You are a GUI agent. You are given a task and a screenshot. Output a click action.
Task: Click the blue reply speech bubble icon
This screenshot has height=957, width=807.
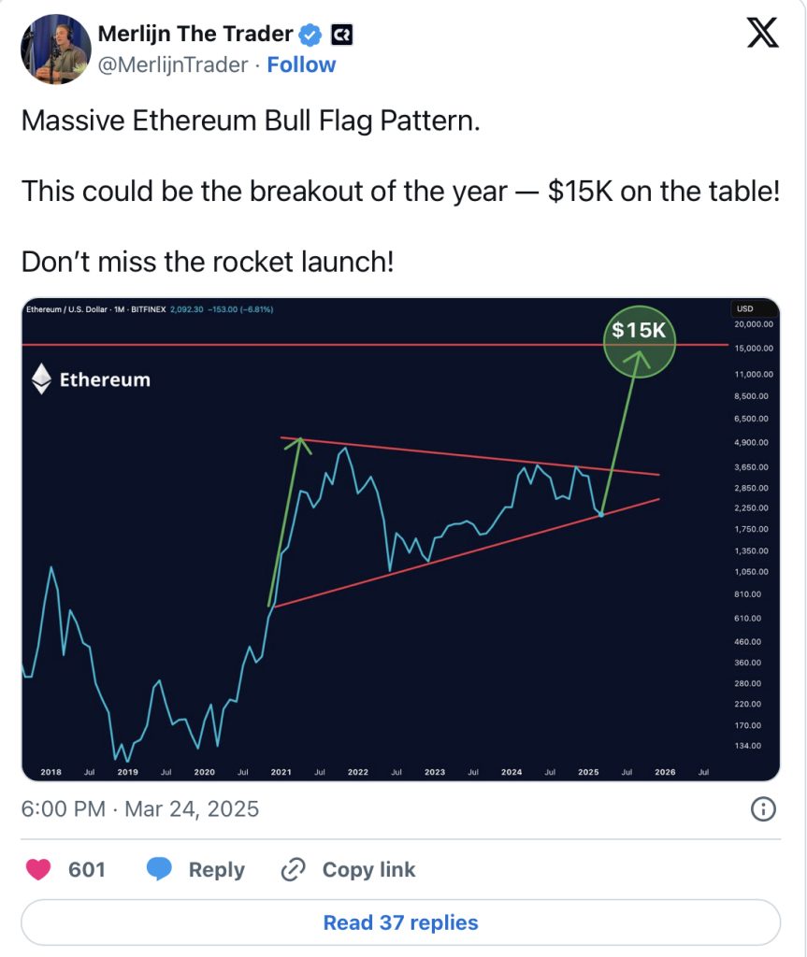point(159,869)
